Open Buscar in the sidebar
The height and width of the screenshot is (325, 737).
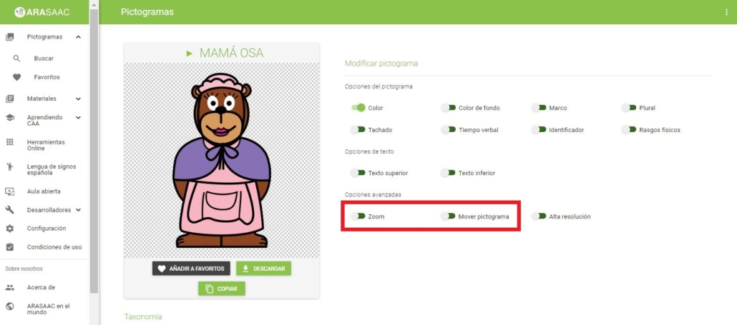44,59
